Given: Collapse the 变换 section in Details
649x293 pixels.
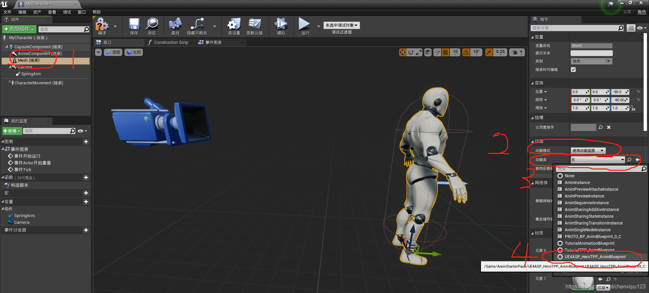Looking at the screenshot, I should click(532, 83).
